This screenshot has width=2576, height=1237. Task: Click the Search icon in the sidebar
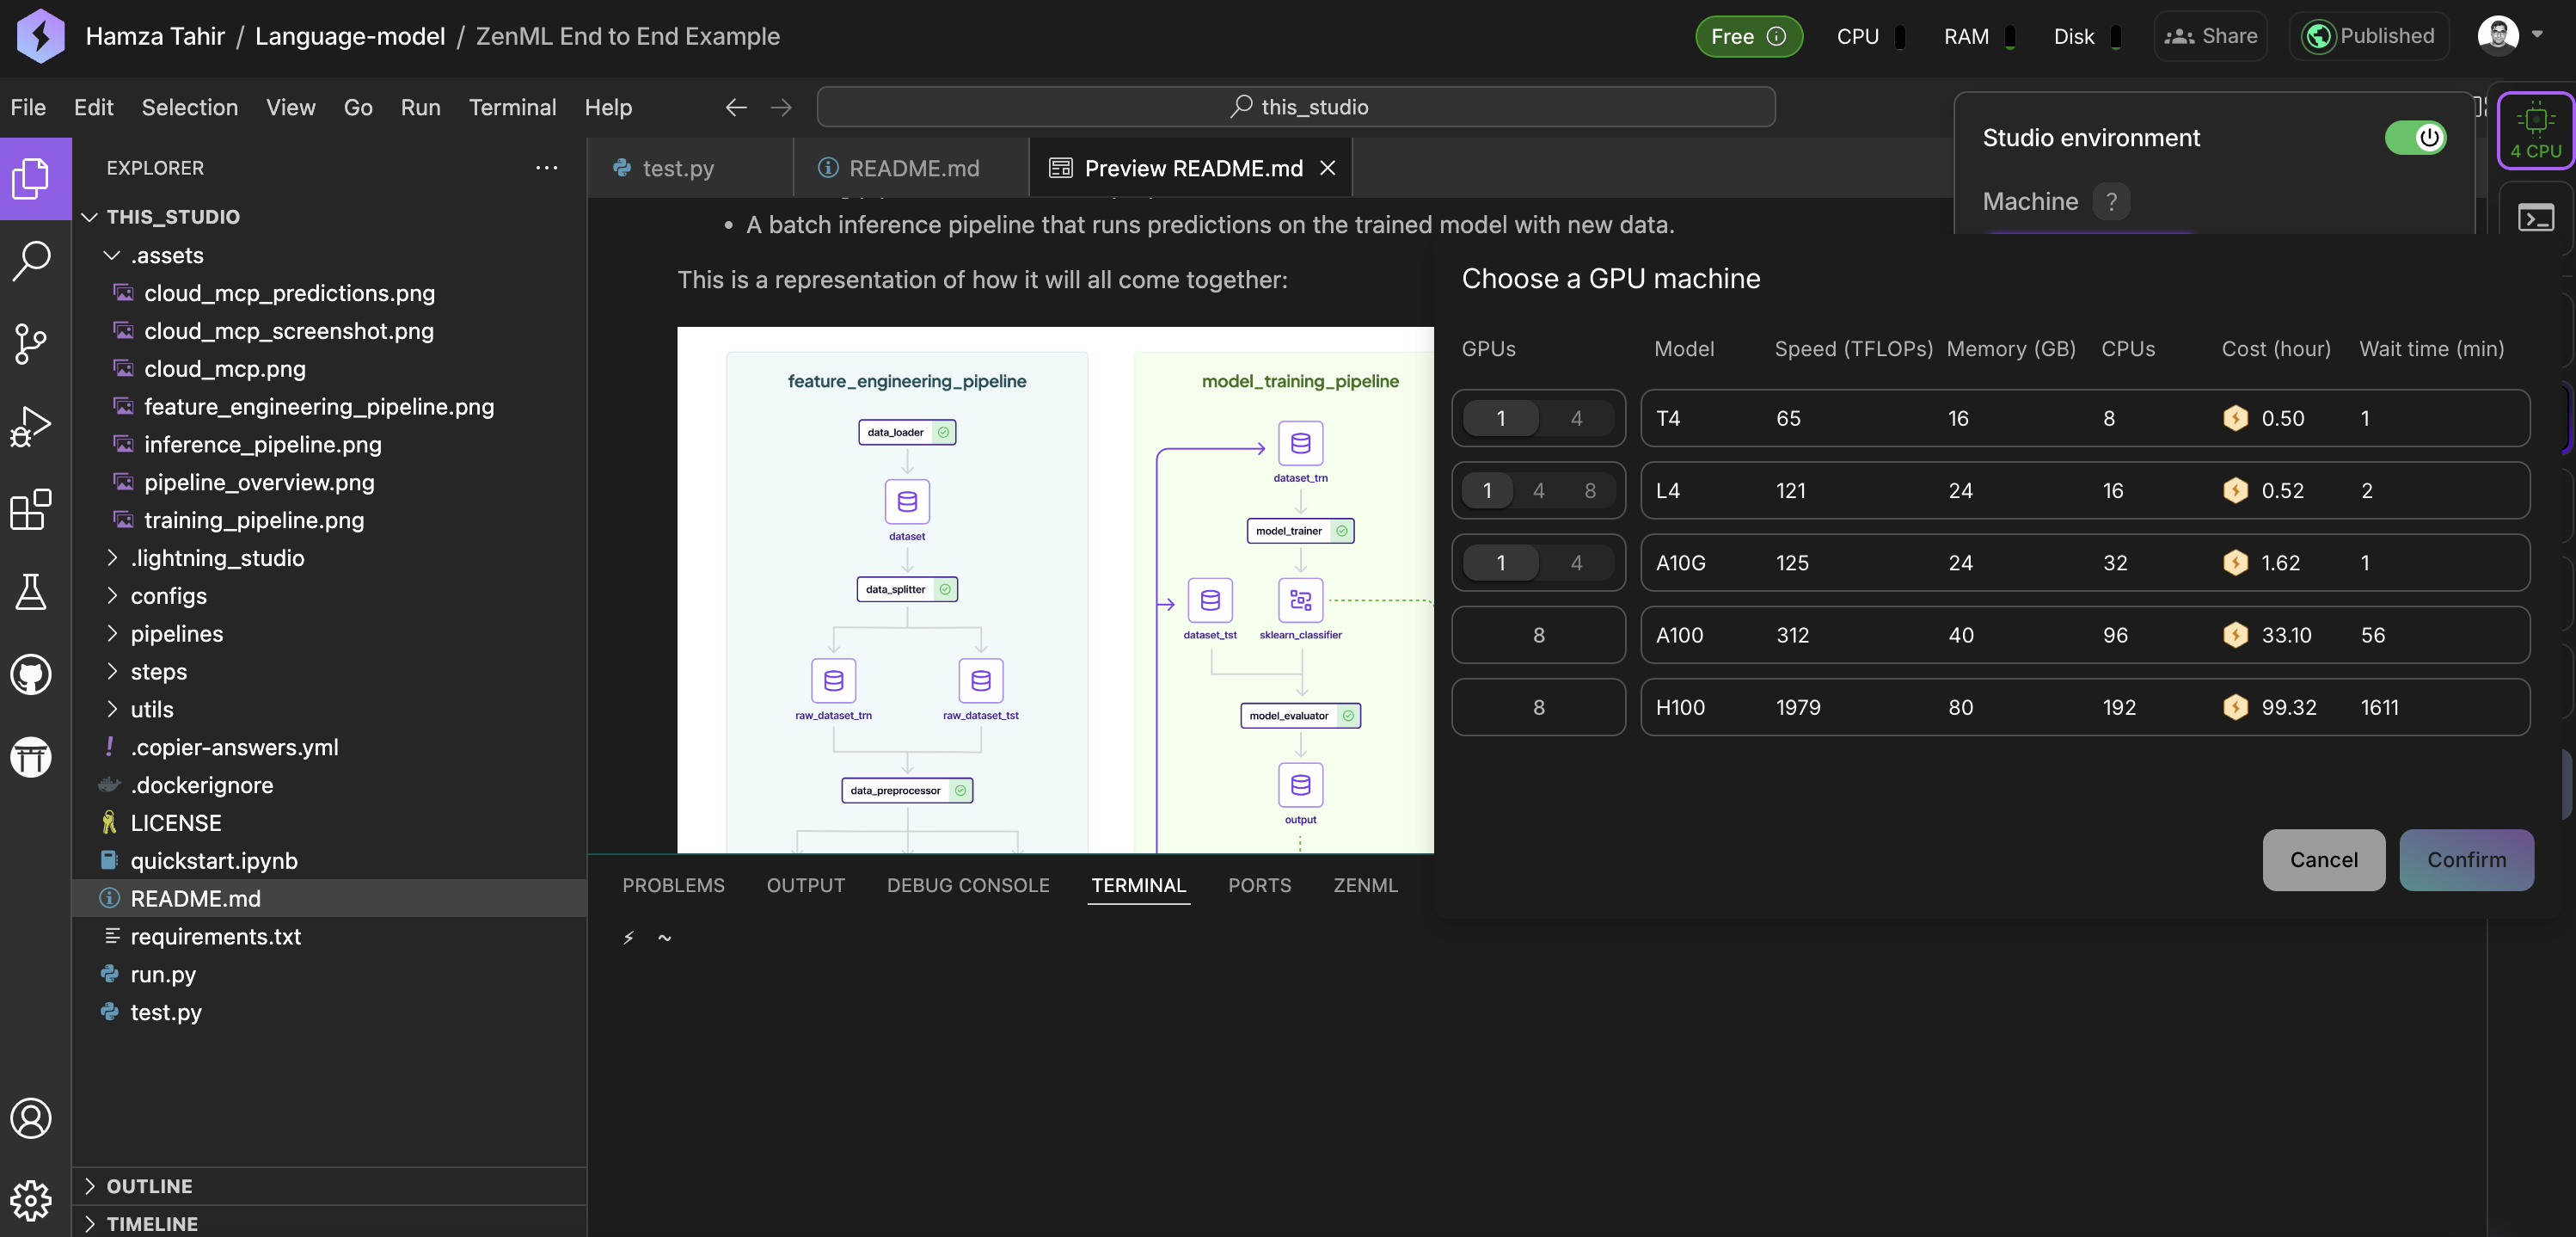pyautogui.click(x=31, y=262)
